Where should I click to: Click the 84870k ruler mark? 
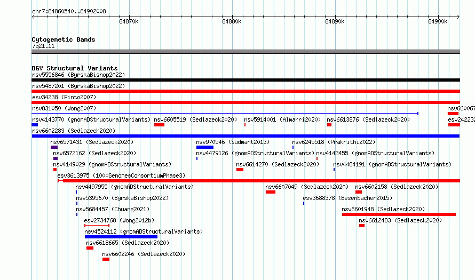click(129, 21)
